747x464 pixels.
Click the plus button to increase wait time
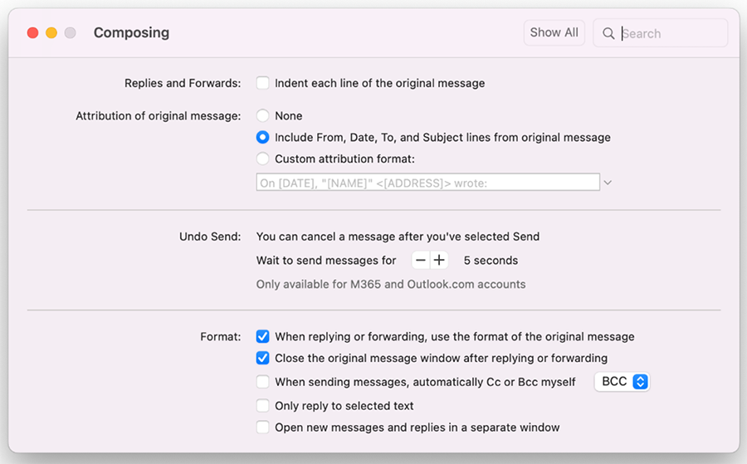click(439, 261)
